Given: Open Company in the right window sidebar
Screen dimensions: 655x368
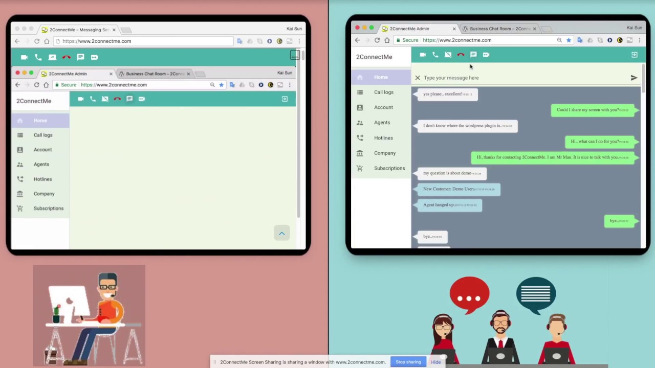Looking at the screenshot, I should pyautogui.click(x=382, y=153).
